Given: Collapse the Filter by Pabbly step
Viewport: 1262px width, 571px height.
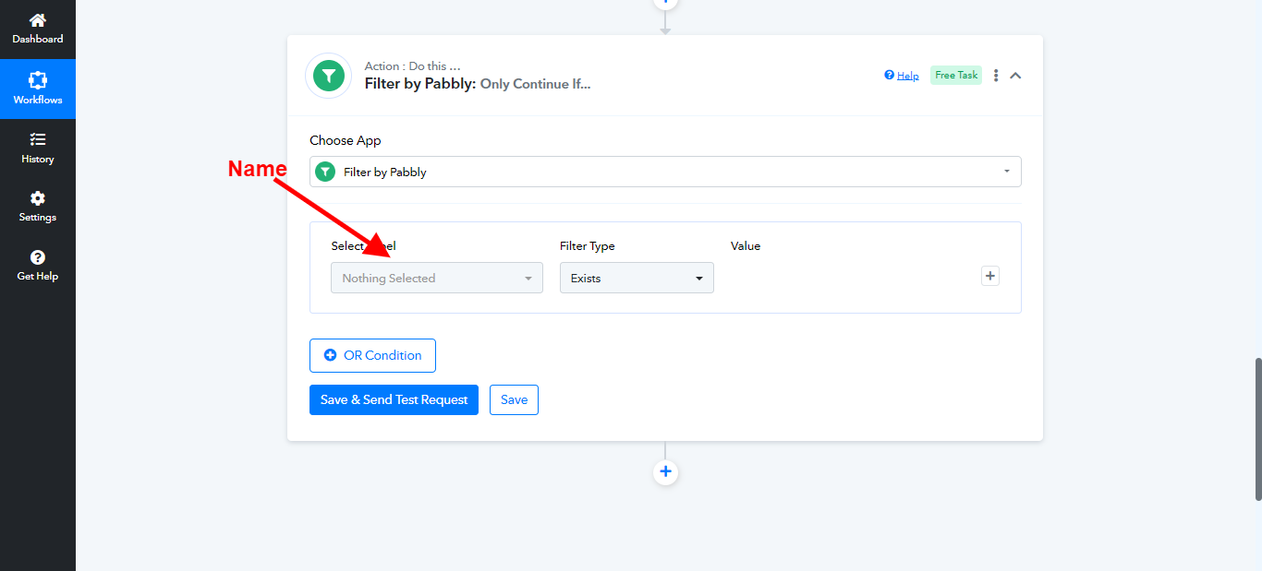Looking at the screenshot, I should pyautogui.click(x=1015, y=76).
